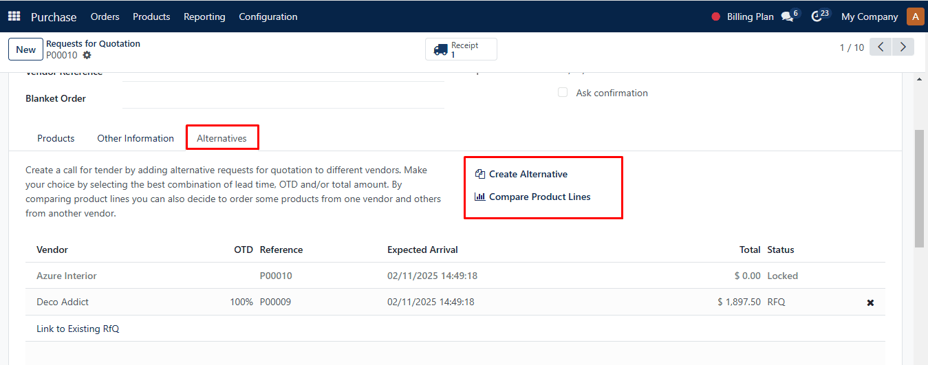Screen dimensions: 928x365
Task: Click the Purchase app title
Action: tap(54, 16)
